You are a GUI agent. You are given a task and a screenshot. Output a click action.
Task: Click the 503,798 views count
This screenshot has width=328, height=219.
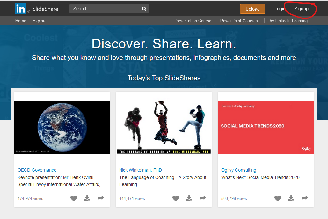(x=234, y=199)
